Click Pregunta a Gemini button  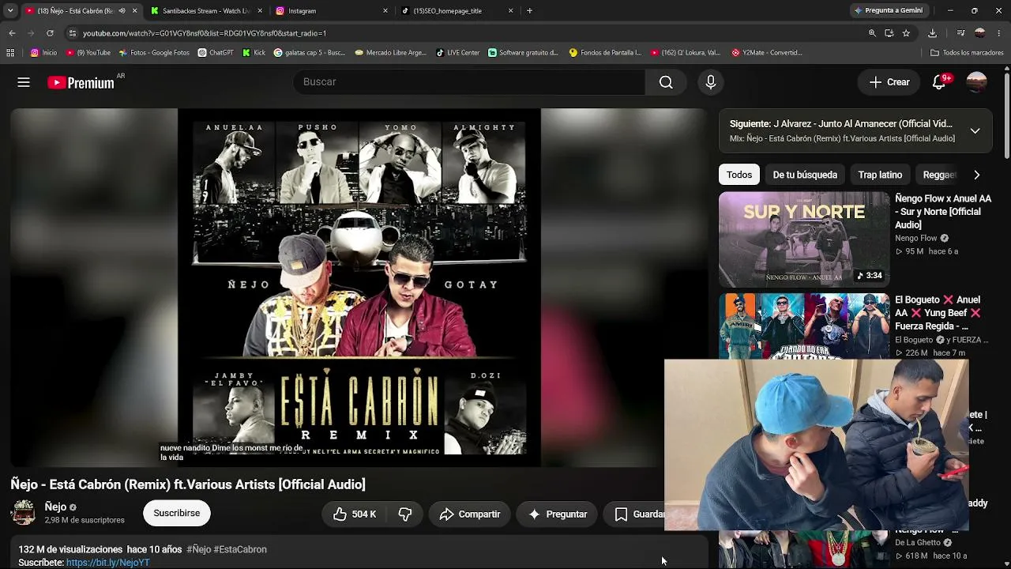coord(888,11)
